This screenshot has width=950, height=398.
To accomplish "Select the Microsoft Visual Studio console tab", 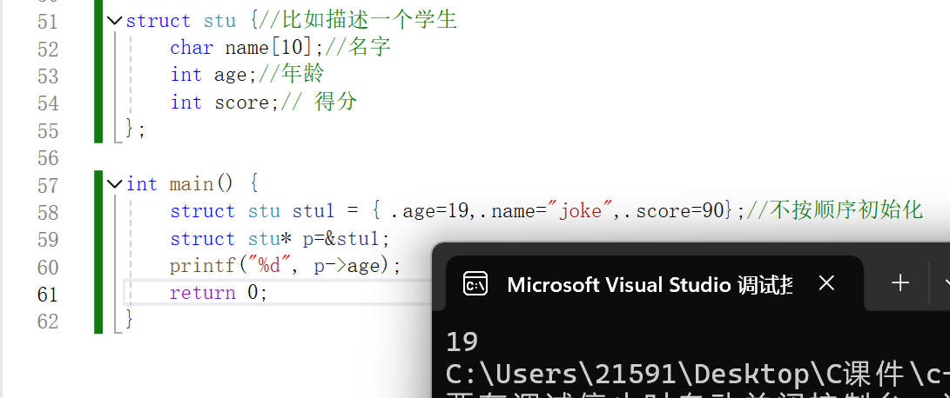I will click(x=649, y=284).
